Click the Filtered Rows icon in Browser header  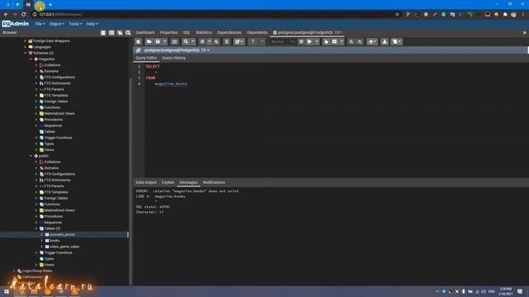click(120, 33)
